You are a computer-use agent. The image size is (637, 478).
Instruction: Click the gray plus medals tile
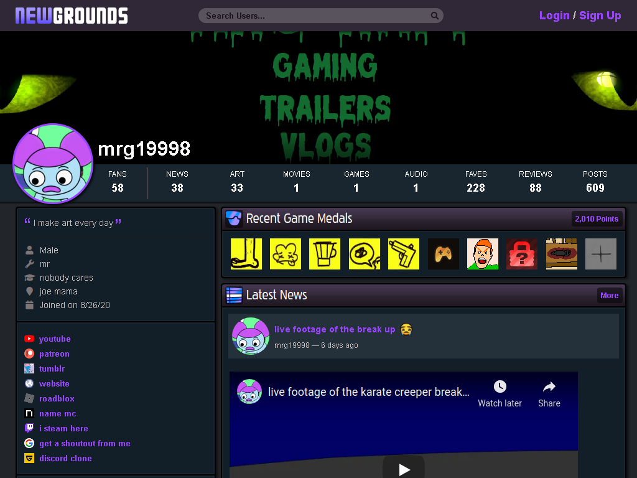pyautogui.click(x=601, y=254)
